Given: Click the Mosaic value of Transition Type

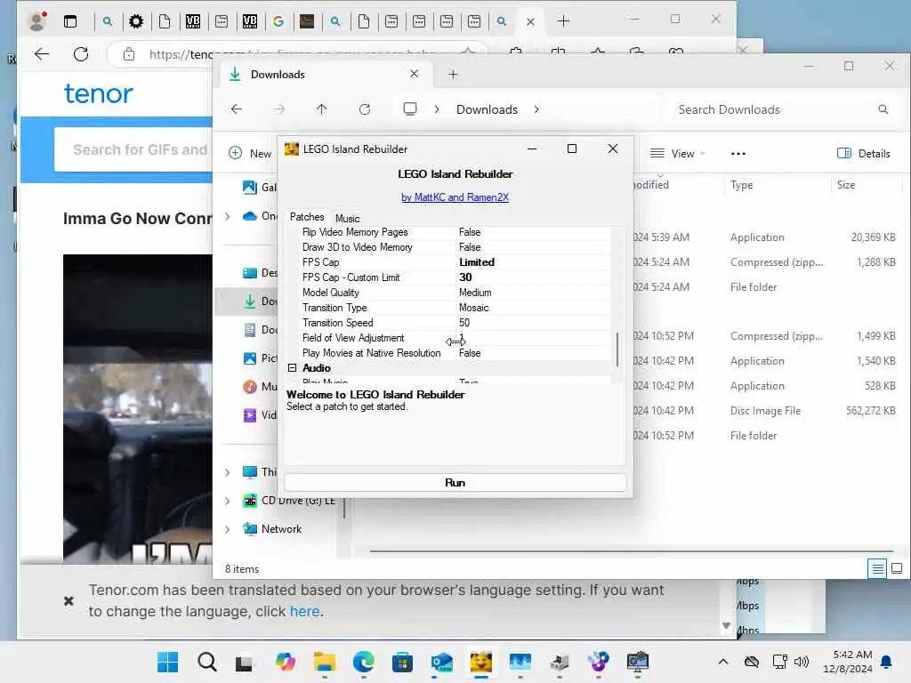Looking at the screenshot, I should 473,308.
